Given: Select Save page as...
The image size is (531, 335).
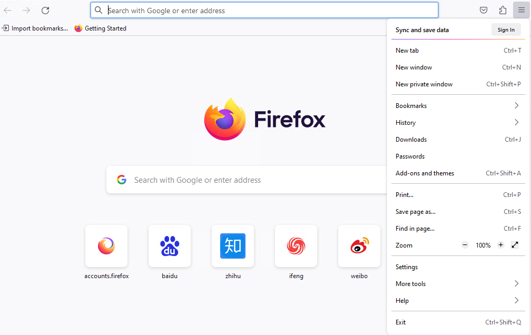Looking at the screenshot, I should click(458, 212).
